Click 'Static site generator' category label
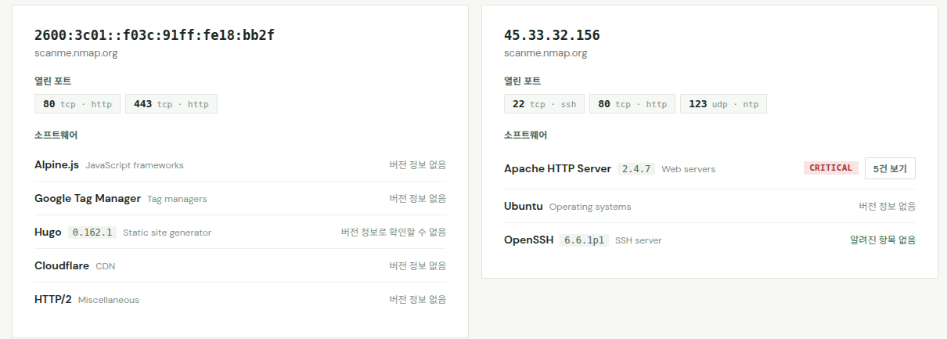 click(167, 233)
